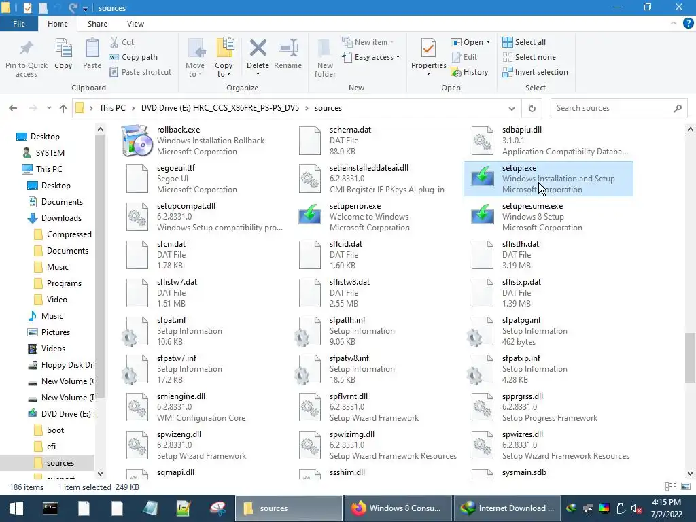
Task: Select setuperror.exe file icon
Action: click(310, 215)
